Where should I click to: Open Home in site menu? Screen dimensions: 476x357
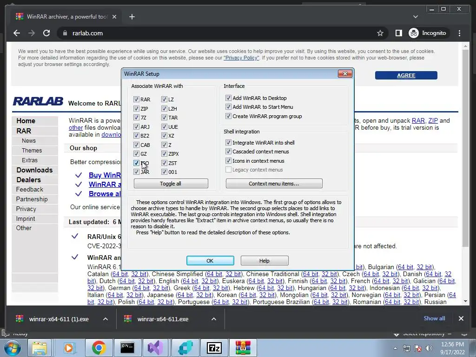click(x=26, y=121)
